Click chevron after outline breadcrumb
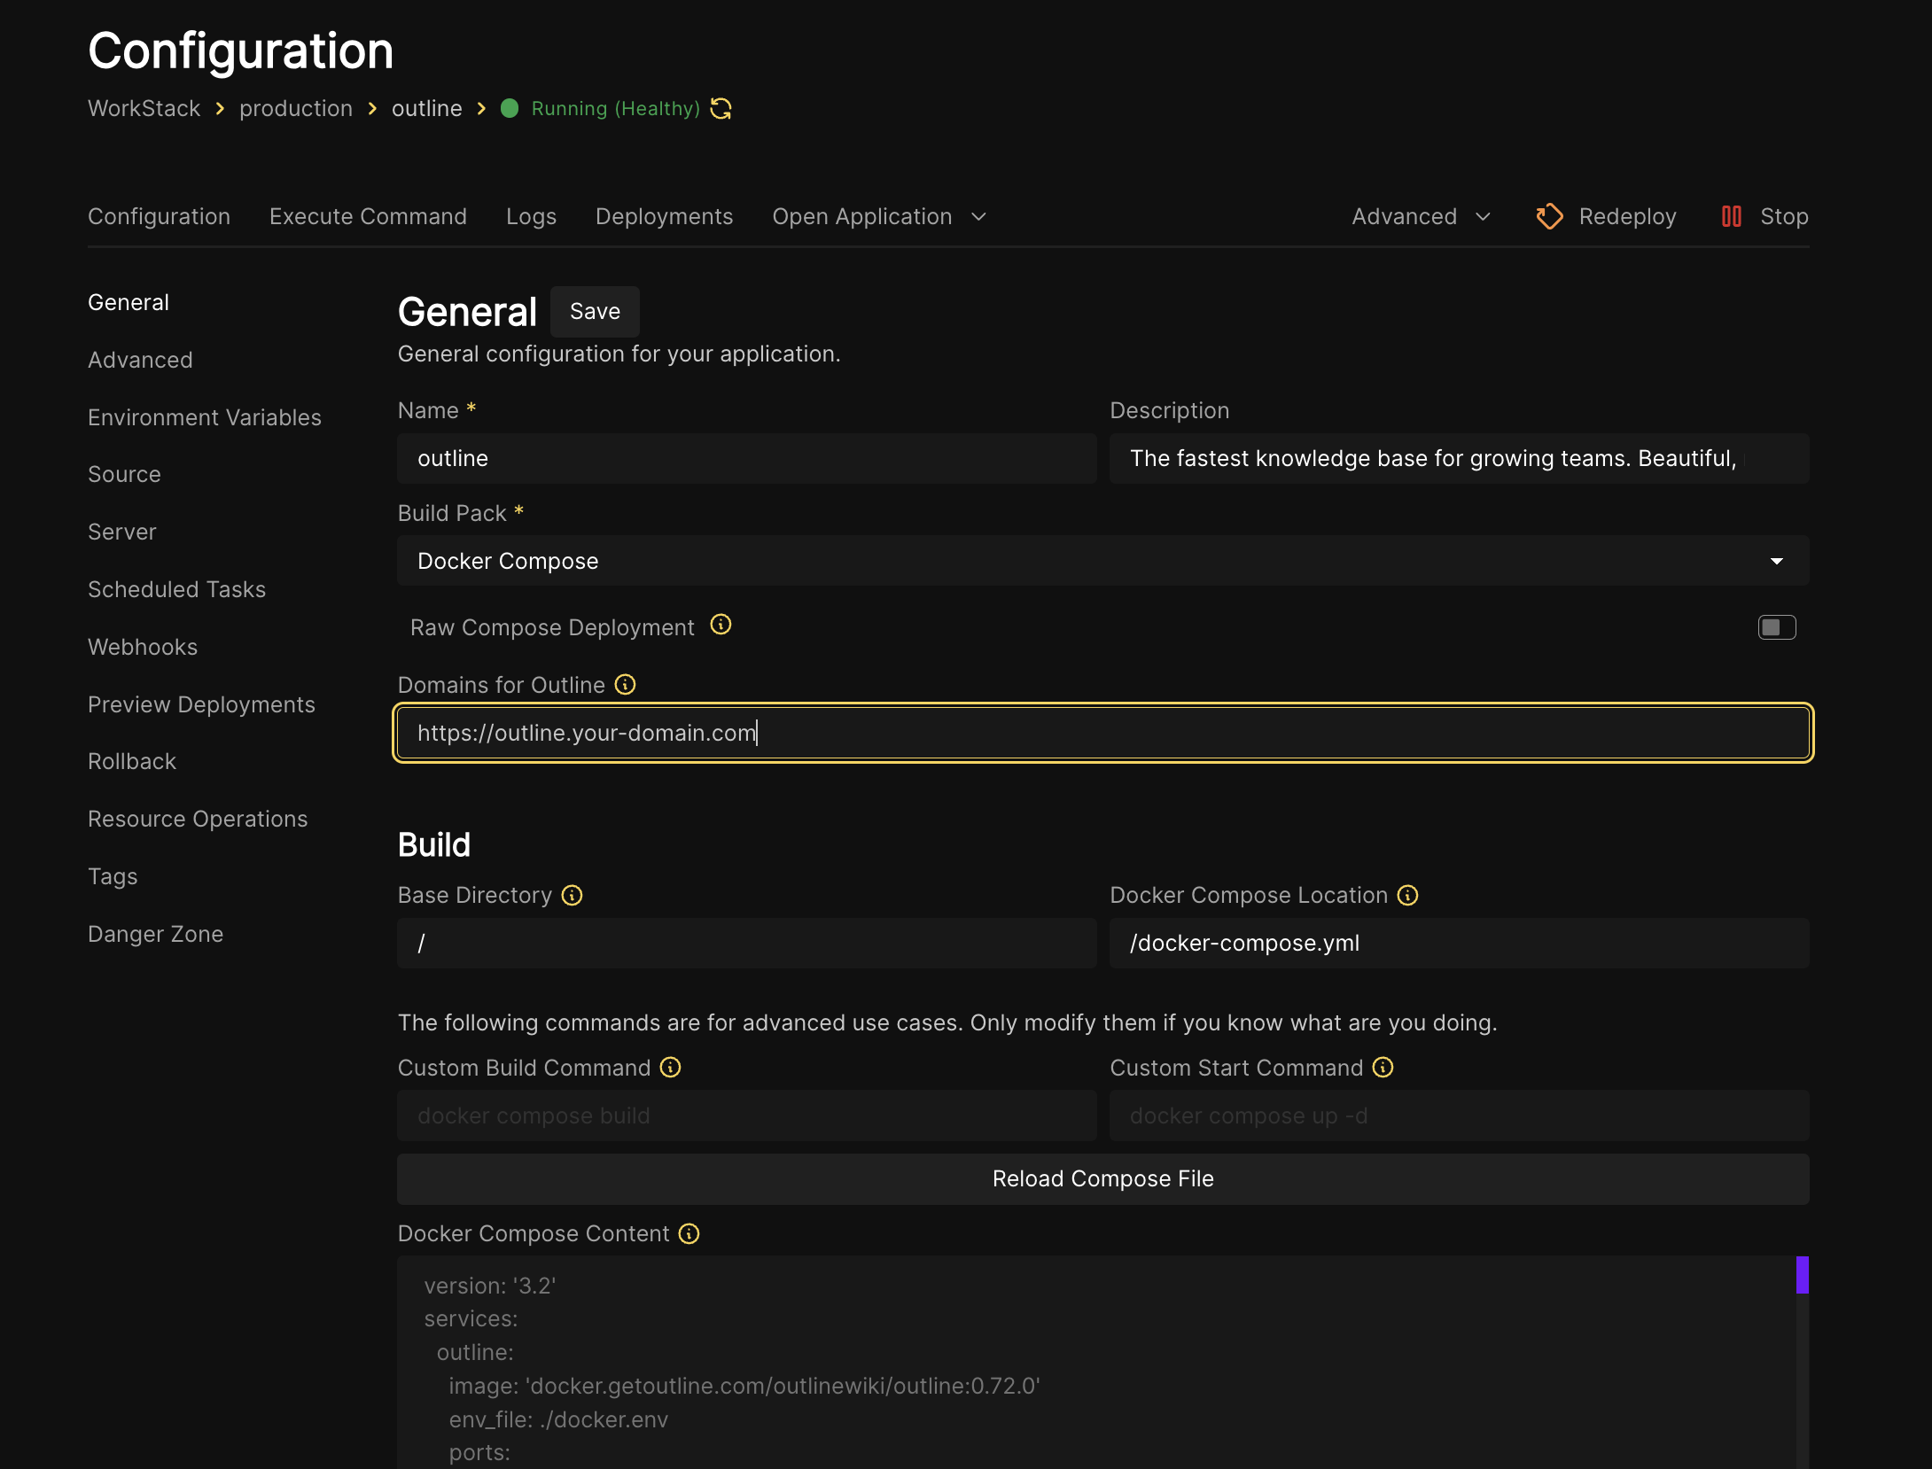Image resolution: width=1932 pixels, height=1469 pixels. 481,109
